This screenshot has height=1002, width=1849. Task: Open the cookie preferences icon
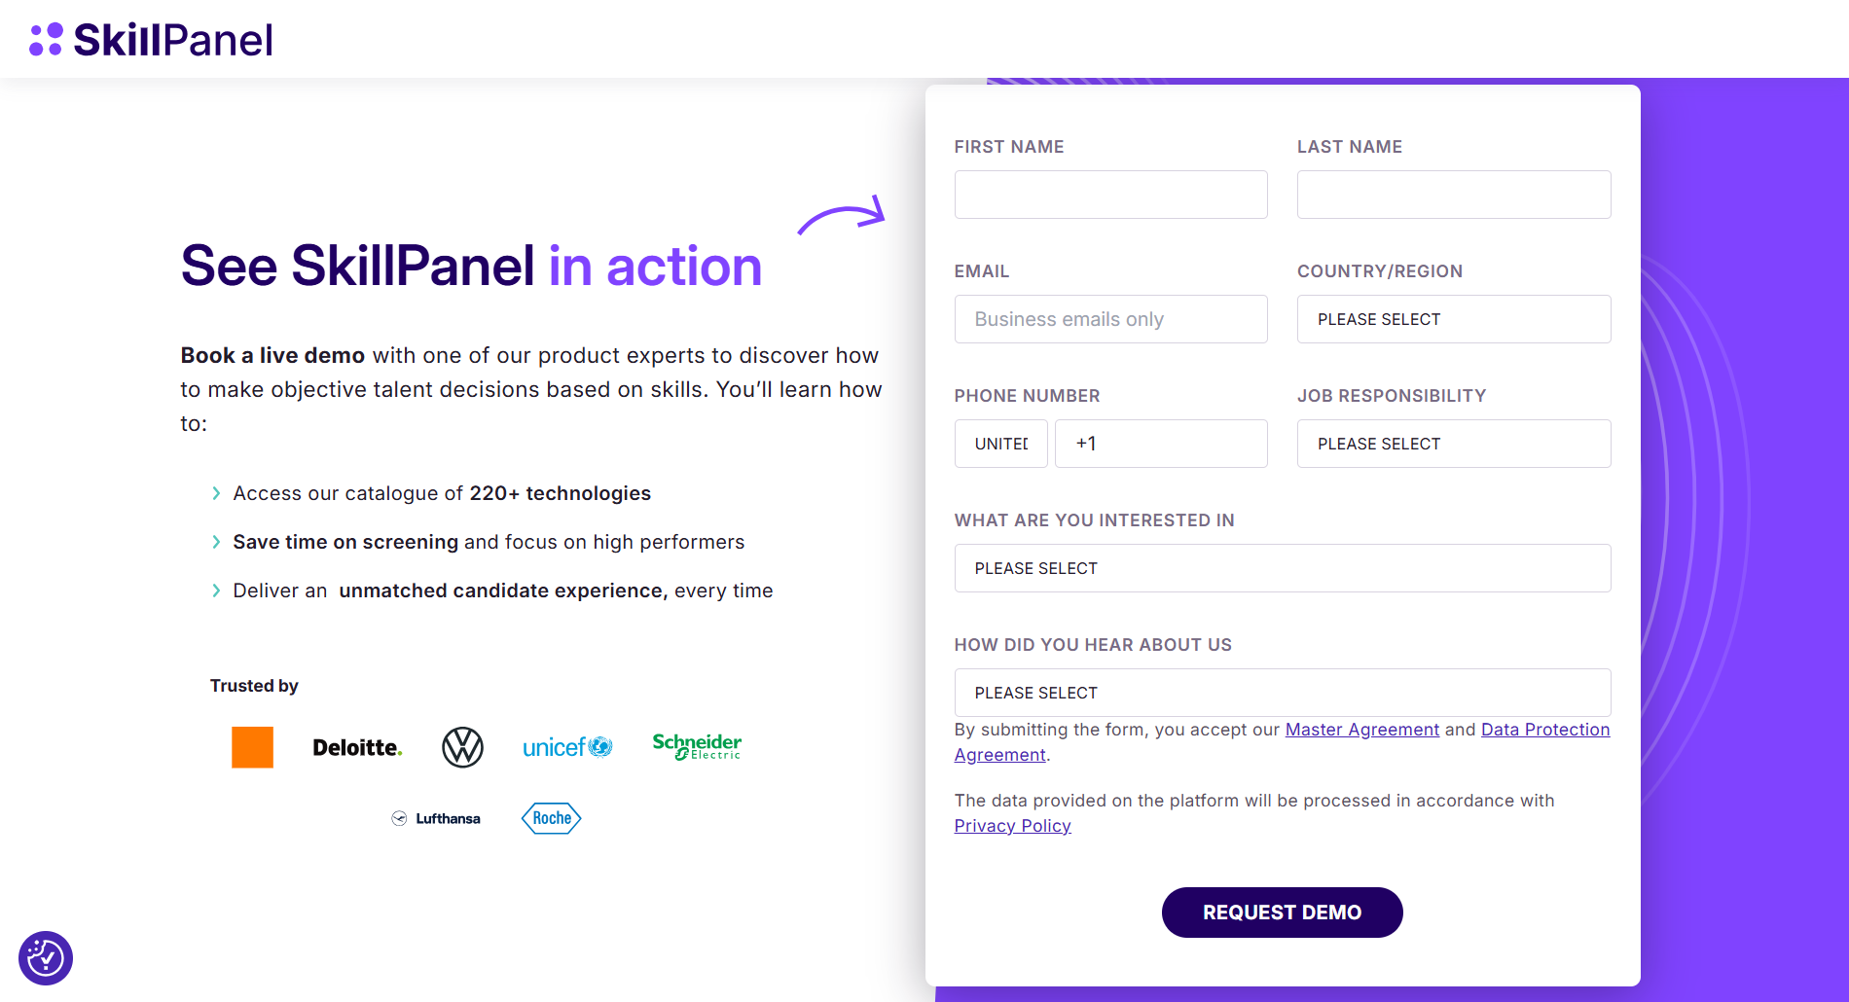pos(46,958)
